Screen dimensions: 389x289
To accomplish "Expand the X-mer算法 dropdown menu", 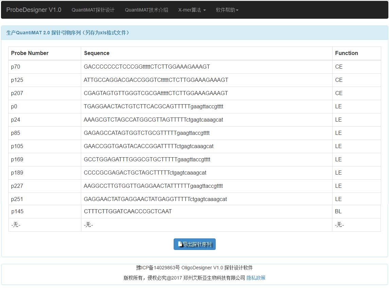I will [192, 10].
